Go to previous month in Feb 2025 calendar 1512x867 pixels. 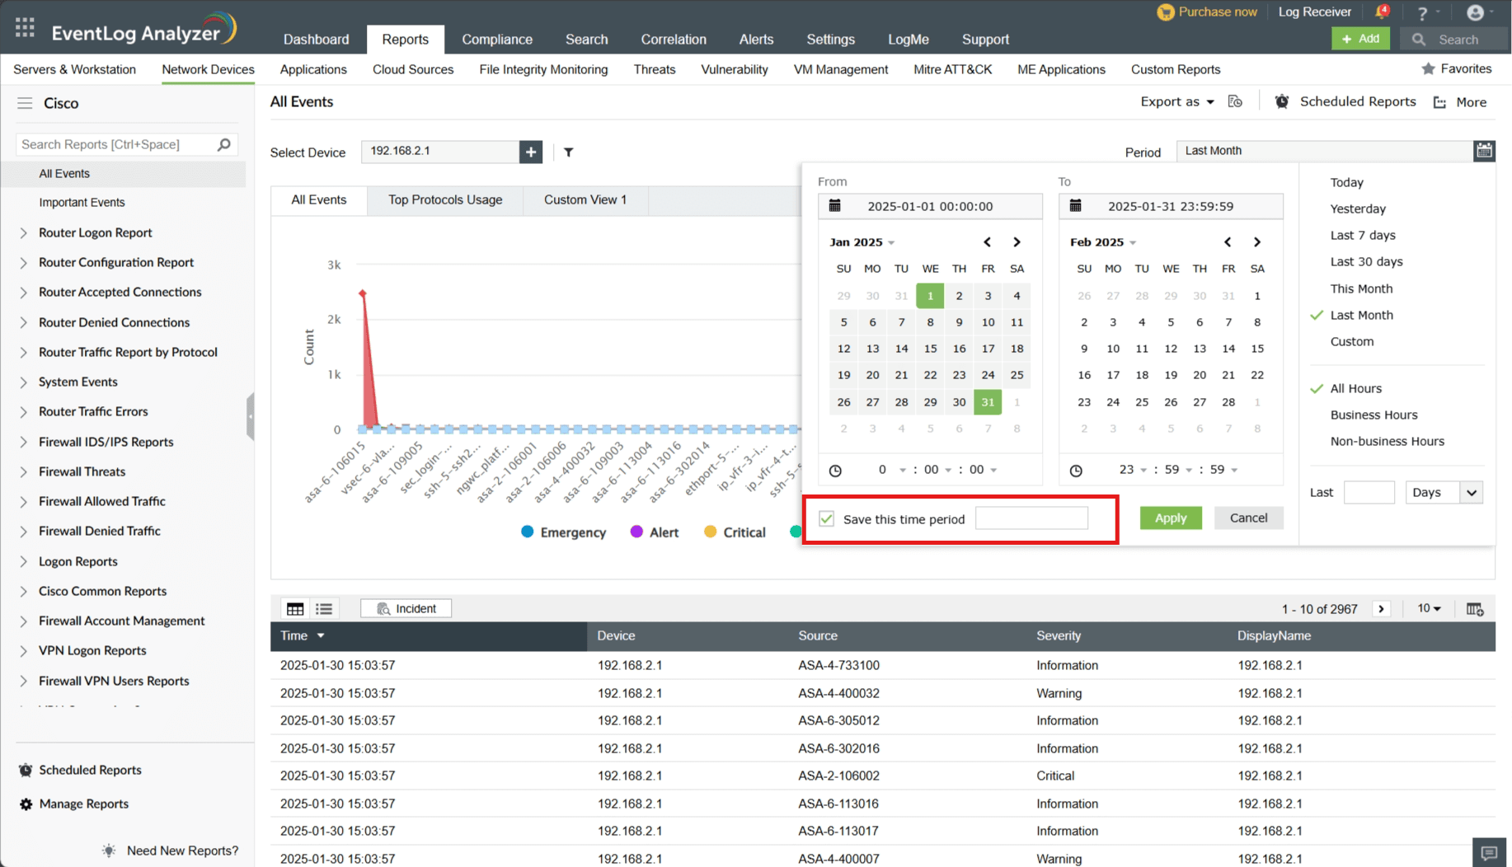pyautogui.click(x=1228, y=242)
